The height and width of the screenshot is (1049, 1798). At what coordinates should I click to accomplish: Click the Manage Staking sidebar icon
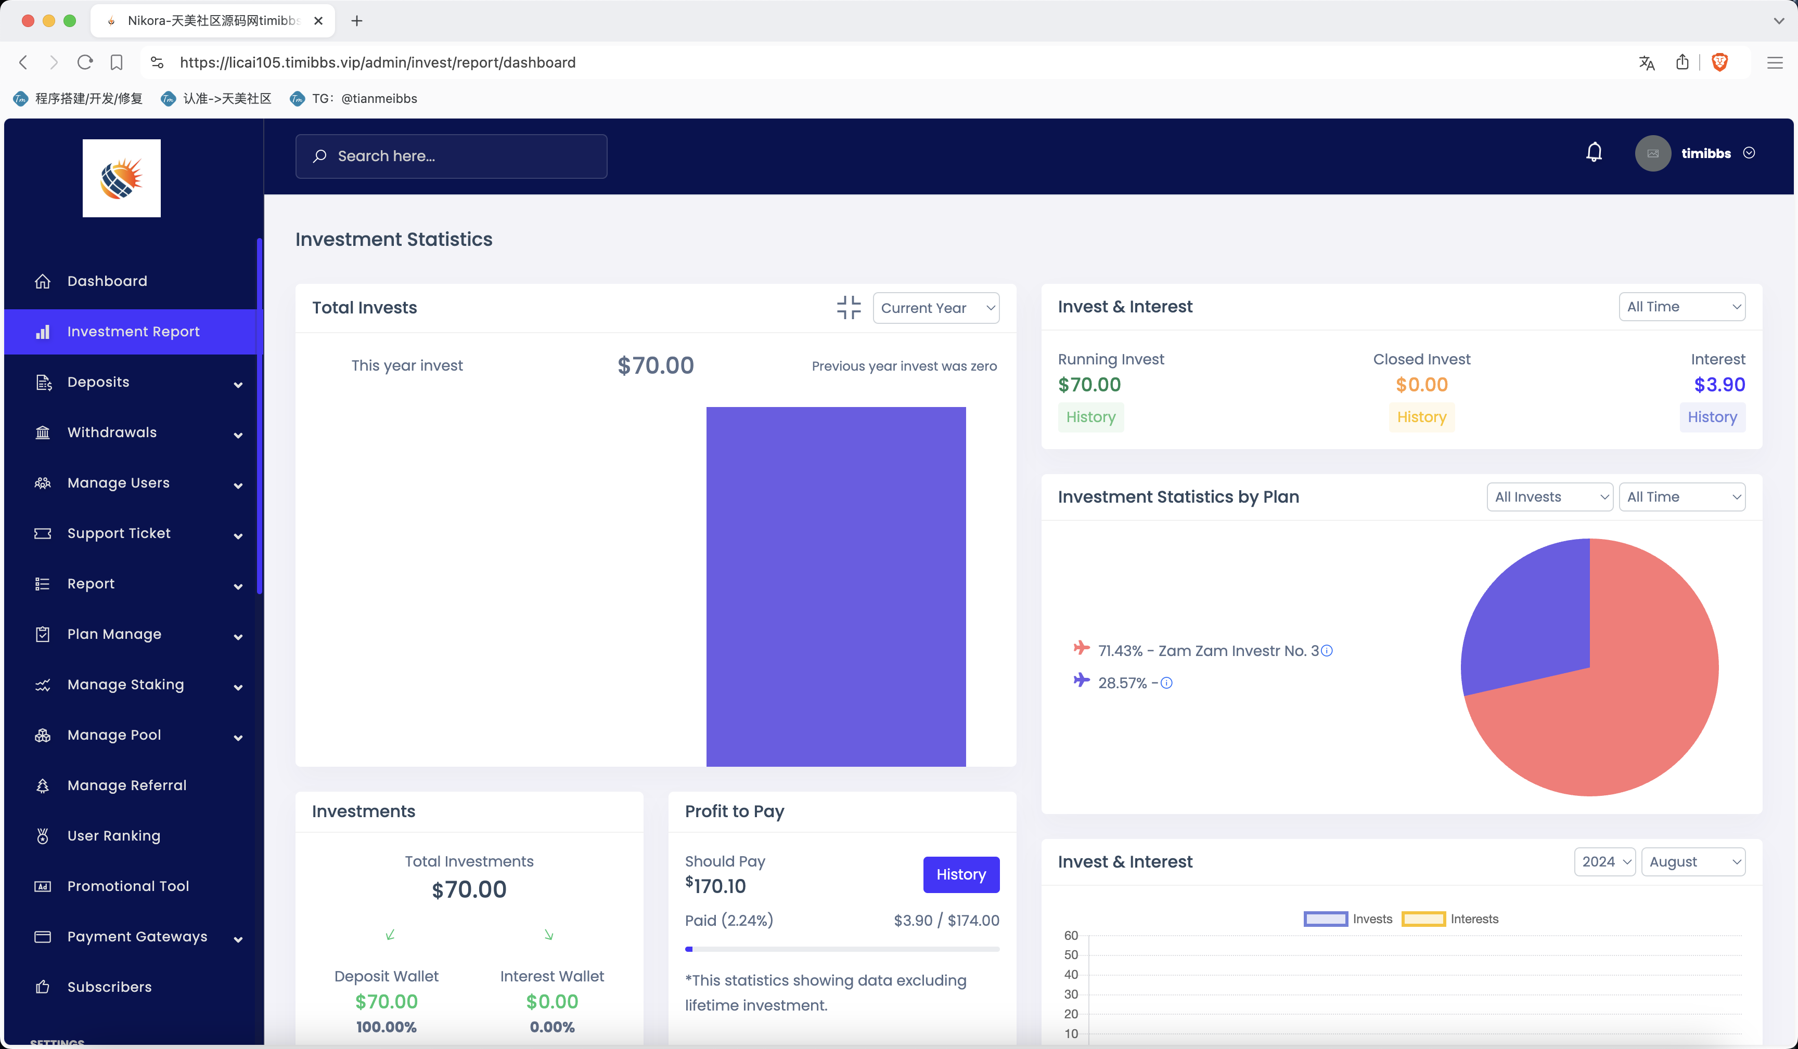(x=43, y=685)
